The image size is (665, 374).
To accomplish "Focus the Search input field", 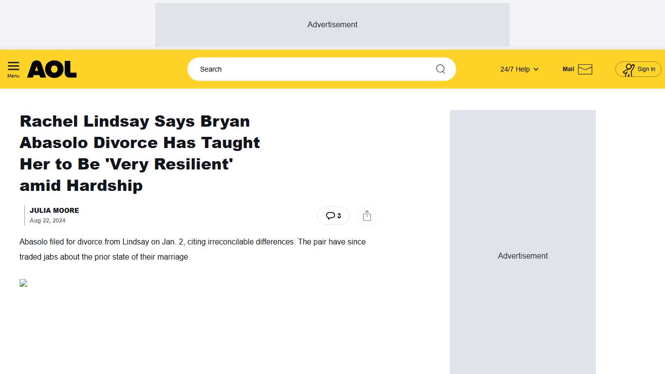I will [x=312, y=69].
